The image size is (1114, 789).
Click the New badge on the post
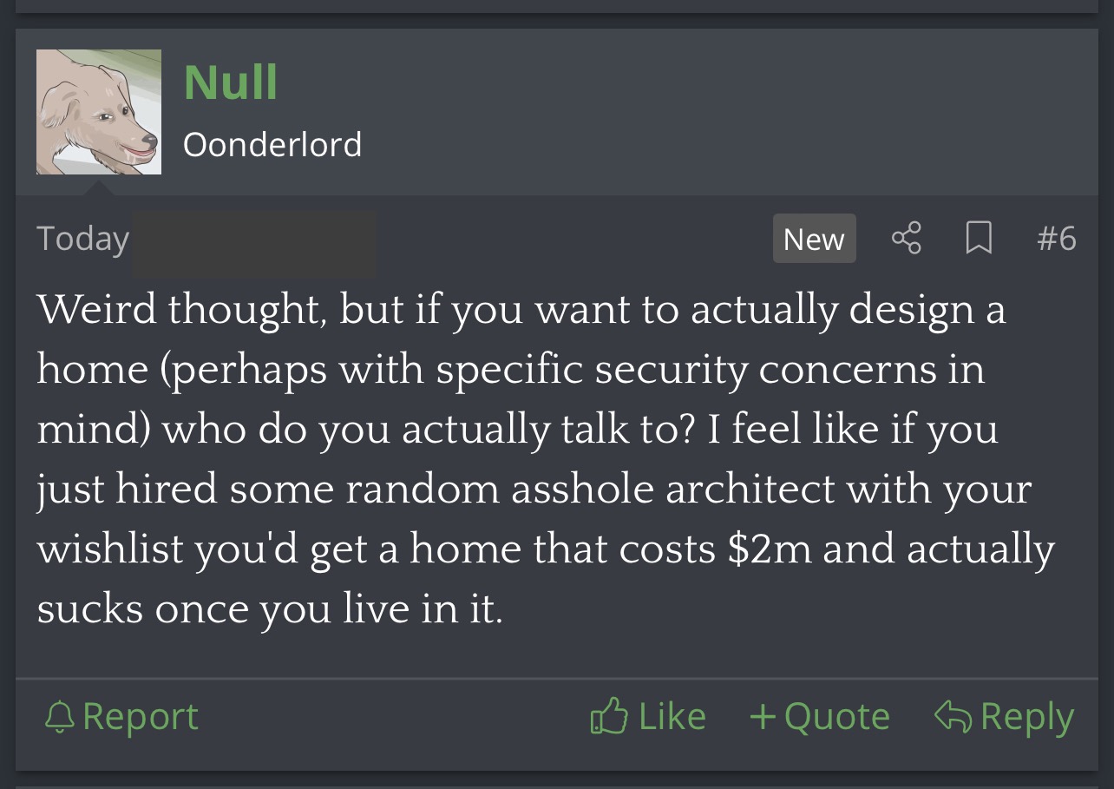coord(814,239)
